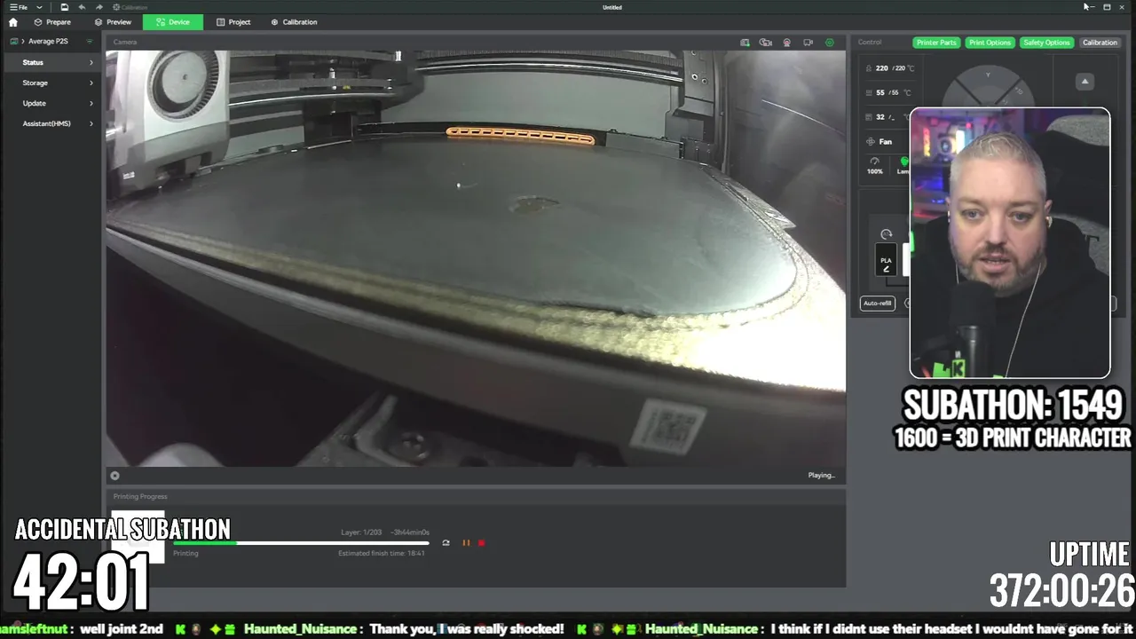Toggle the chamber Lamp
This screenshot has height=639, width=1136.
pyautogui.click(x=903, y=165)
